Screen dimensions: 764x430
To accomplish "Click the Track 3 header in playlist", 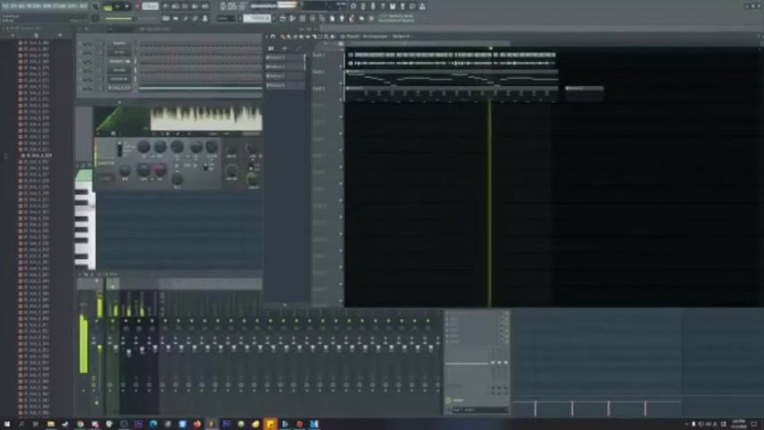I will point(326,92).
